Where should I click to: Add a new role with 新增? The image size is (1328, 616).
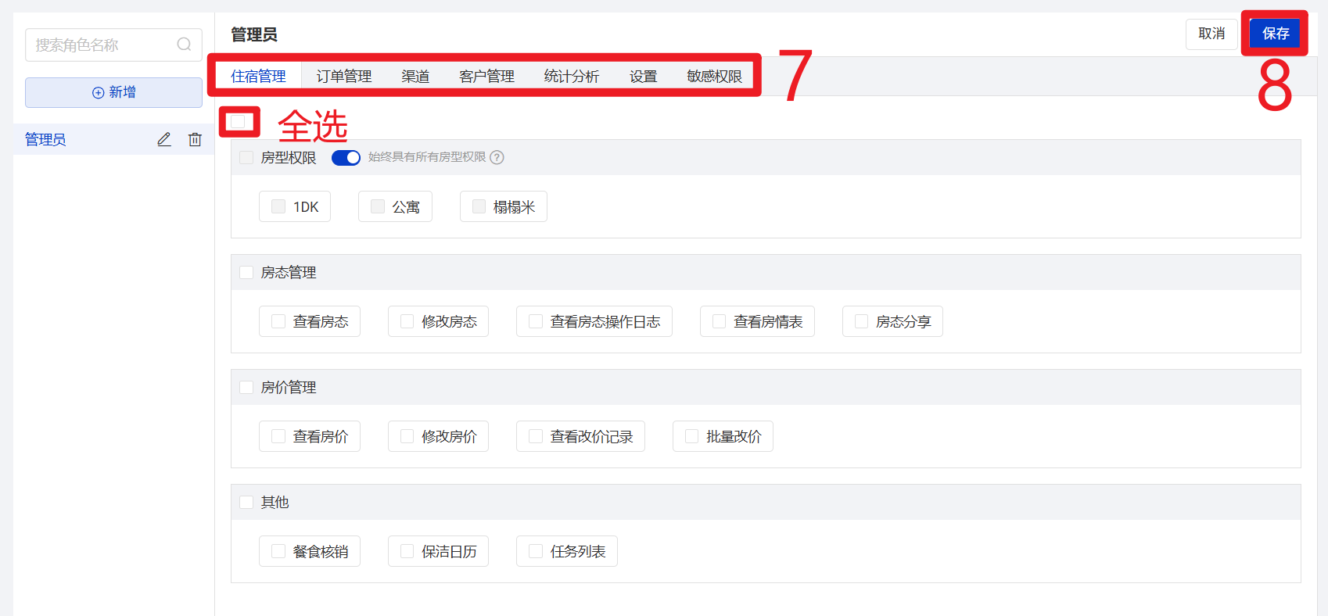pyautogui.click(x=114, y=92)
